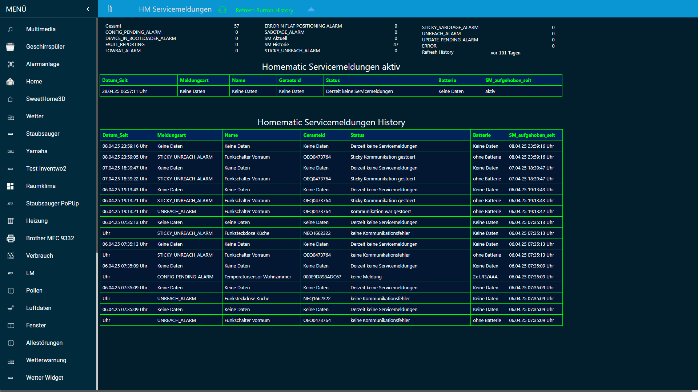Click the Geschirrspüler icon
The image size is (698, 392).
(11, 47)
